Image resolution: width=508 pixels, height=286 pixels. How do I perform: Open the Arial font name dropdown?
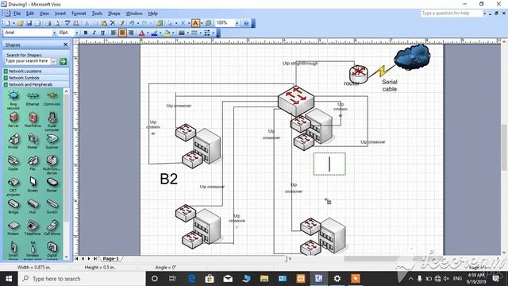(54, 33)
